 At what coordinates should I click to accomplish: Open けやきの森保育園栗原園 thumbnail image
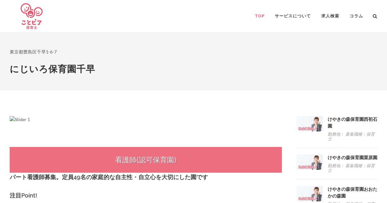(310, 162)
